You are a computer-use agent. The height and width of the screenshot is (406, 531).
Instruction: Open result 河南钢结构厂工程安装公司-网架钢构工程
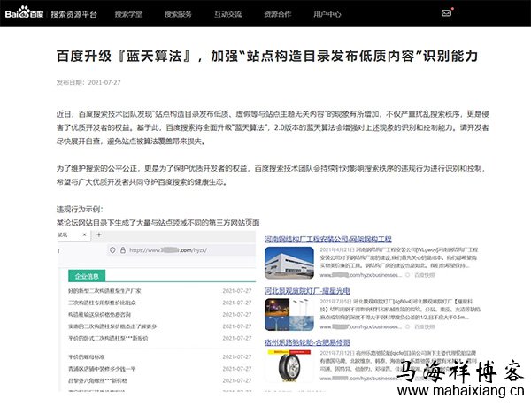[x=328, y=239]
